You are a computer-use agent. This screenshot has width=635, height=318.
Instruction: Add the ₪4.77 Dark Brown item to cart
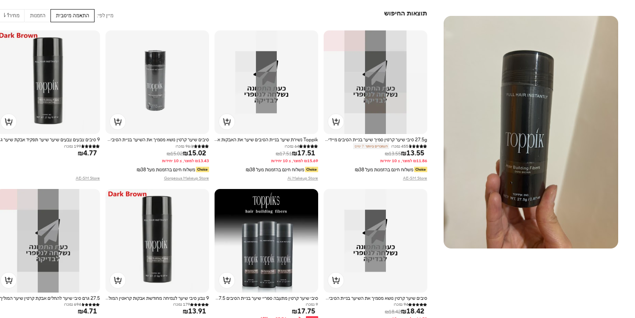coord(9,122)
